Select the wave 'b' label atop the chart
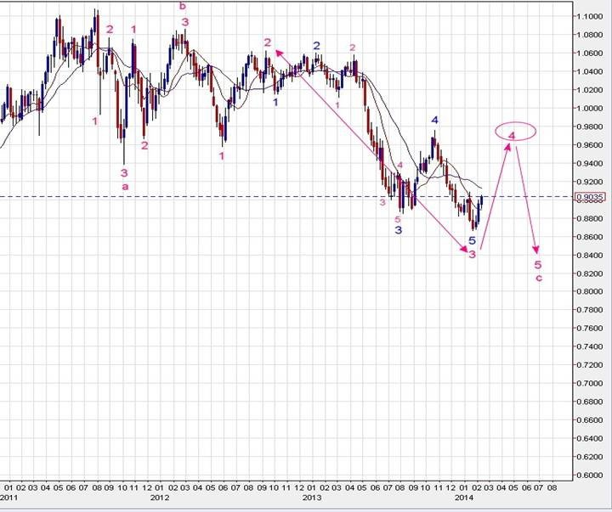Viewport: 612px width, 512px height. point(182,6)
